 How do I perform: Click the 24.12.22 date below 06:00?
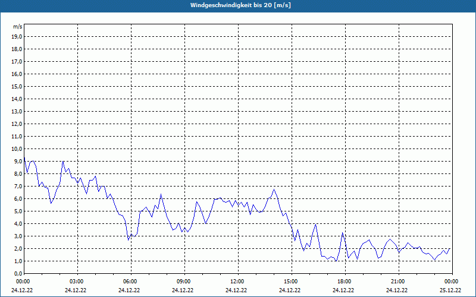tap(129, 290)
